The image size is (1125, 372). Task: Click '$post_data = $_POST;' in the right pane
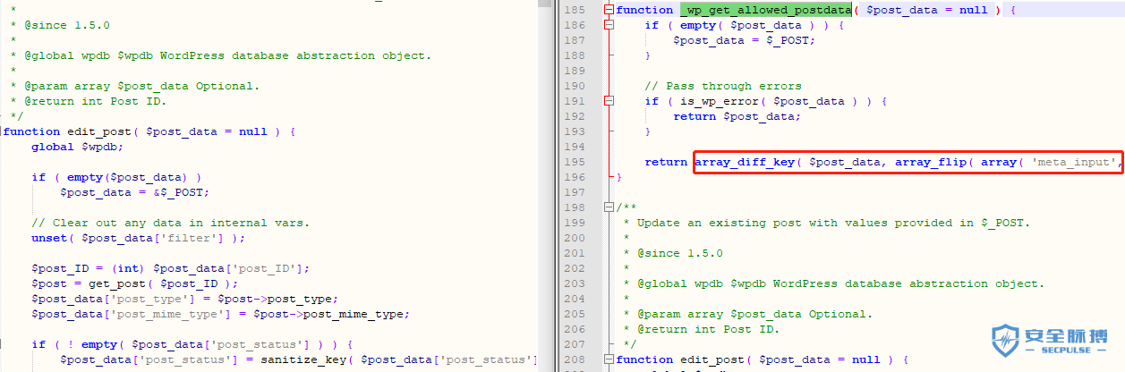click(744, 40)
